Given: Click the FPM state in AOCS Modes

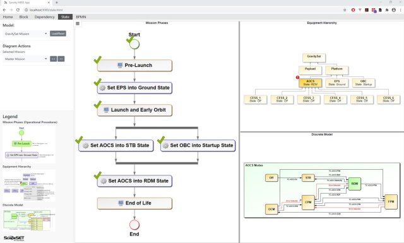Looking at the screenshot, I should tap(391, 201).
